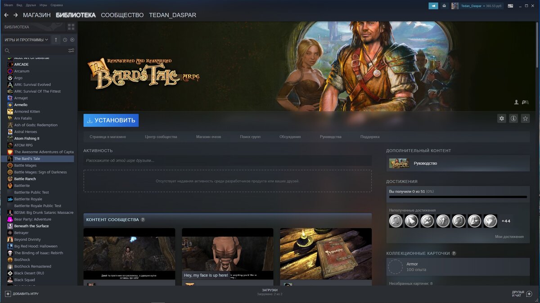This screenshot has width=540, height=303.
Task: Select Arx Fatalis in the library
Action: coord(23,118)
